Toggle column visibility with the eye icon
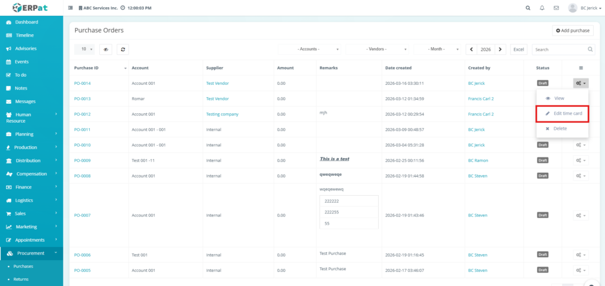The image size is (605, 286). click(106, 50)
